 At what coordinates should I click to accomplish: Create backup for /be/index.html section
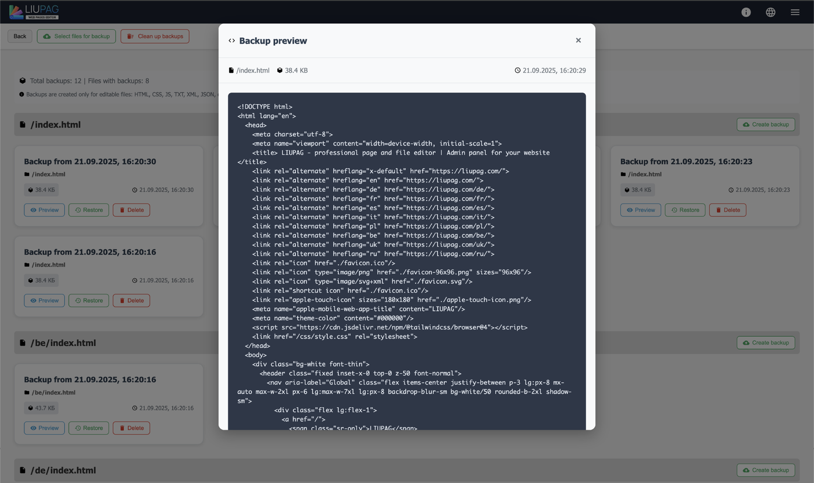(765, 343)
